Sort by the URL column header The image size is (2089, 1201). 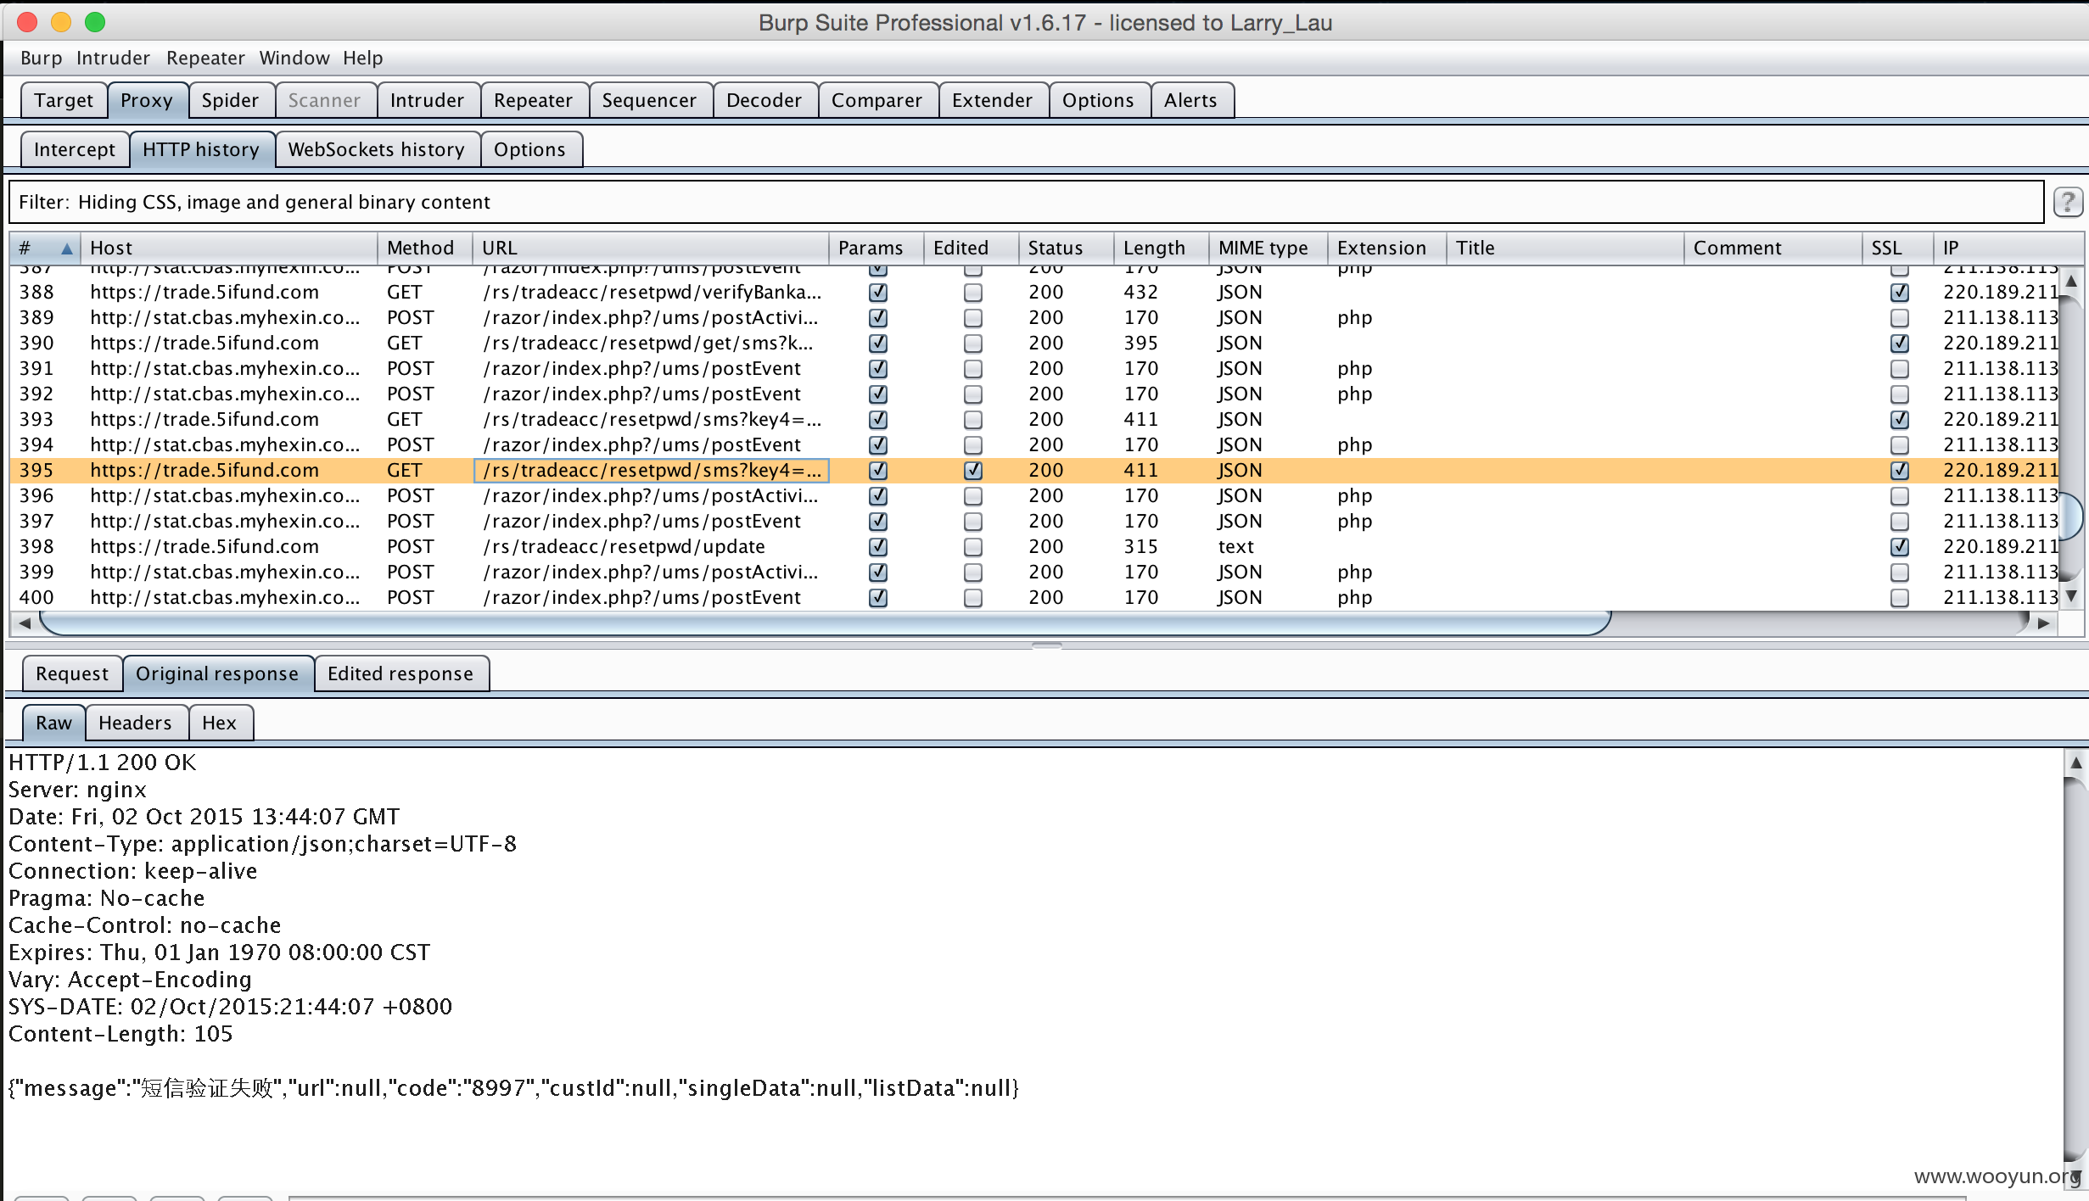(x=650, y=248)
